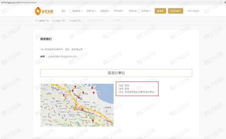Open the MT4 桌面版下载 link

41,21
